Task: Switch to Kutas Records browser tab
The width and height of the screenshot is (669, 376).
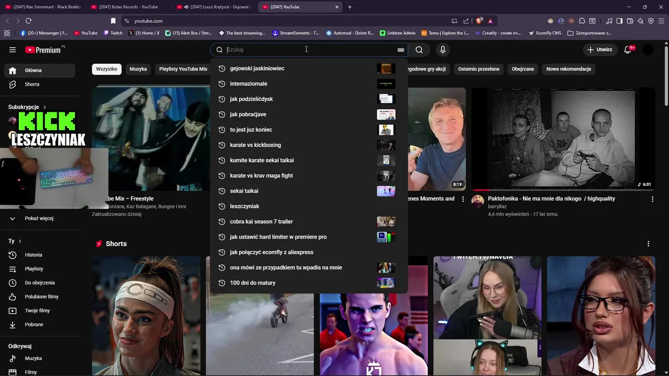Action: click(128, 7)
